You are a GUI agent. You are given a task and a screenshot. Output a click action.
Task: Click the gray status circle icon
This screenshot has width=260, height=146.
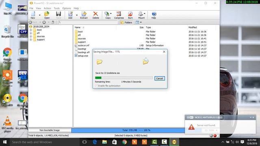[x=211, y=136]
